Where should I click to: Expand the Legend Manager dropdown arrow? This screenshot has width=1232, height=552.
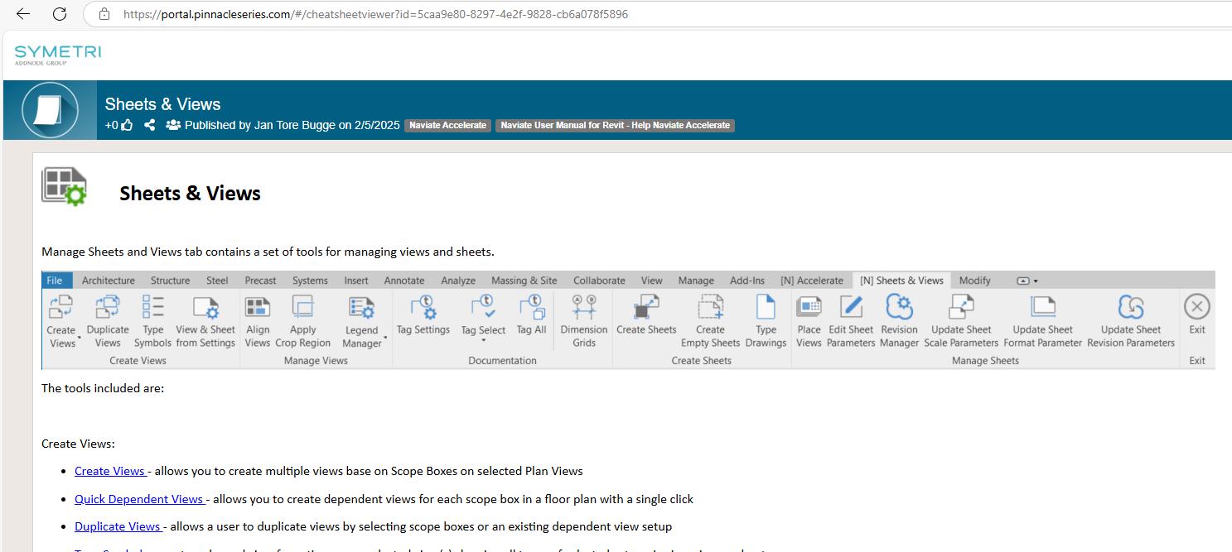386,338
